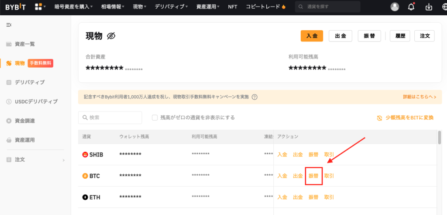Click the 注文 button in header

click(x=424, y=36)
